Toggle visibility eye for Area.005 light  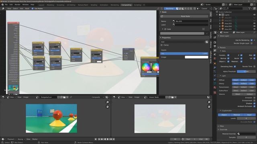pos(254,29)
